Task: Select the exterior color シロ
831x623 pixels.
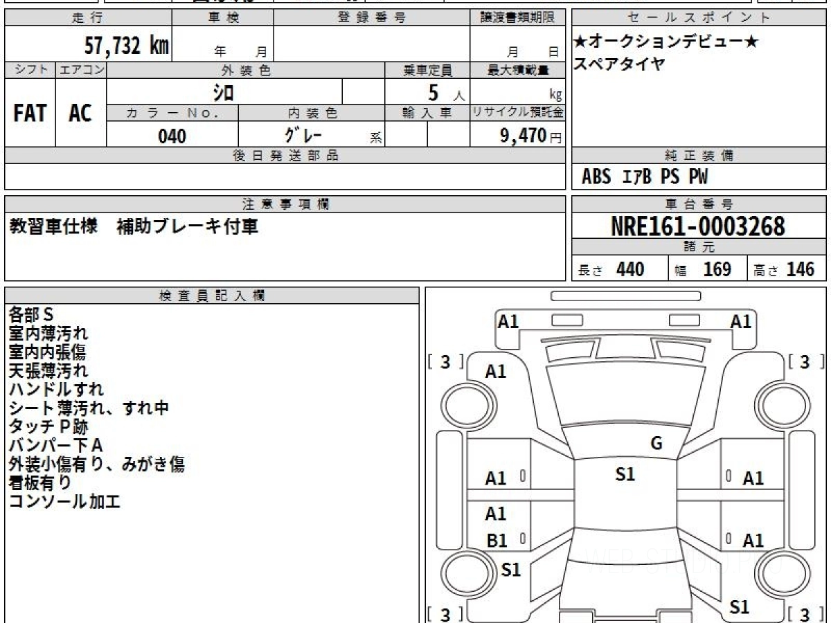Action: [x=223, y=92]
